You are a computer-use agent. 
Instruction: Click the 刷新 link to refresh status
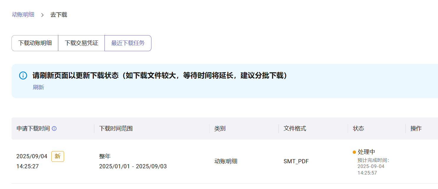(x=38, y=87)
